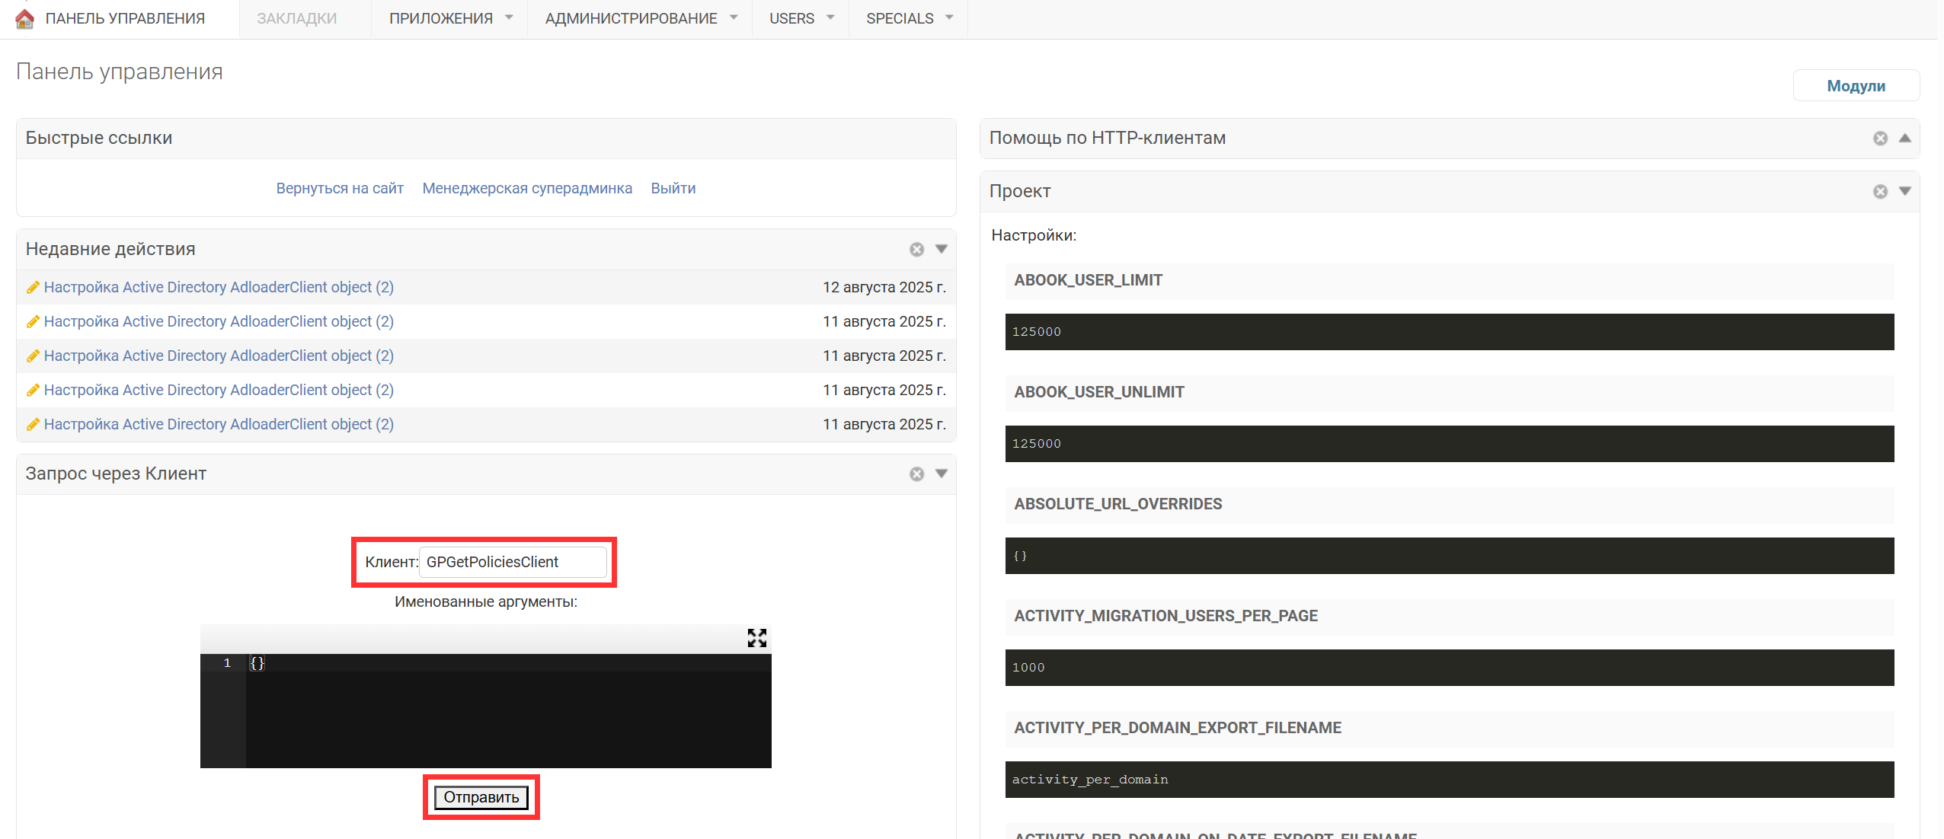Close the "Проект" module with its X icon
Viewport: 1944px width, 839px height.
(x=1880, y=192)
